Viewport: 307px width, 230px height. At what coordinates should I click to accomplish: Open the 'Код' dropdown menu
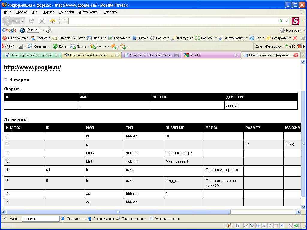tap(257, 38)
